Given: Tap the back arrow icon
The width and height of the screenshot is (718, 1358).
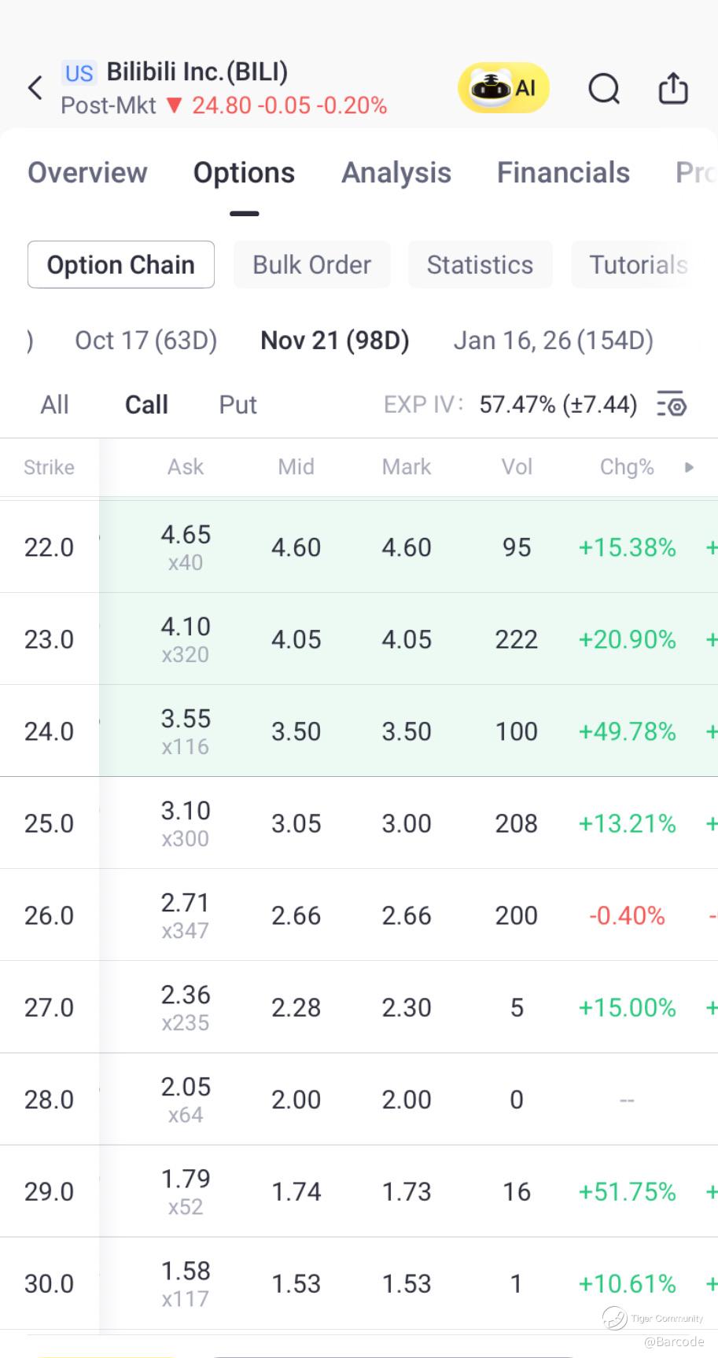Looking at the screenshot, I should 35,88.
